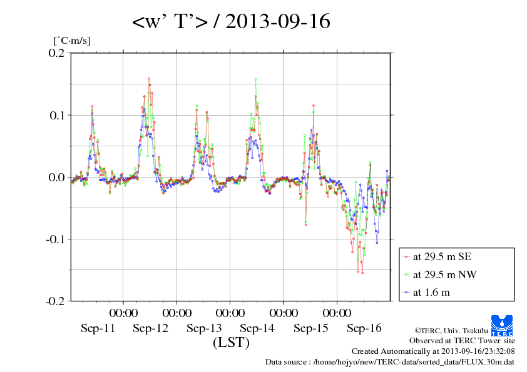The image size is (527, 372).
Task: Click the x-axis date label "Sep-12"
Action: click(151, 328)
